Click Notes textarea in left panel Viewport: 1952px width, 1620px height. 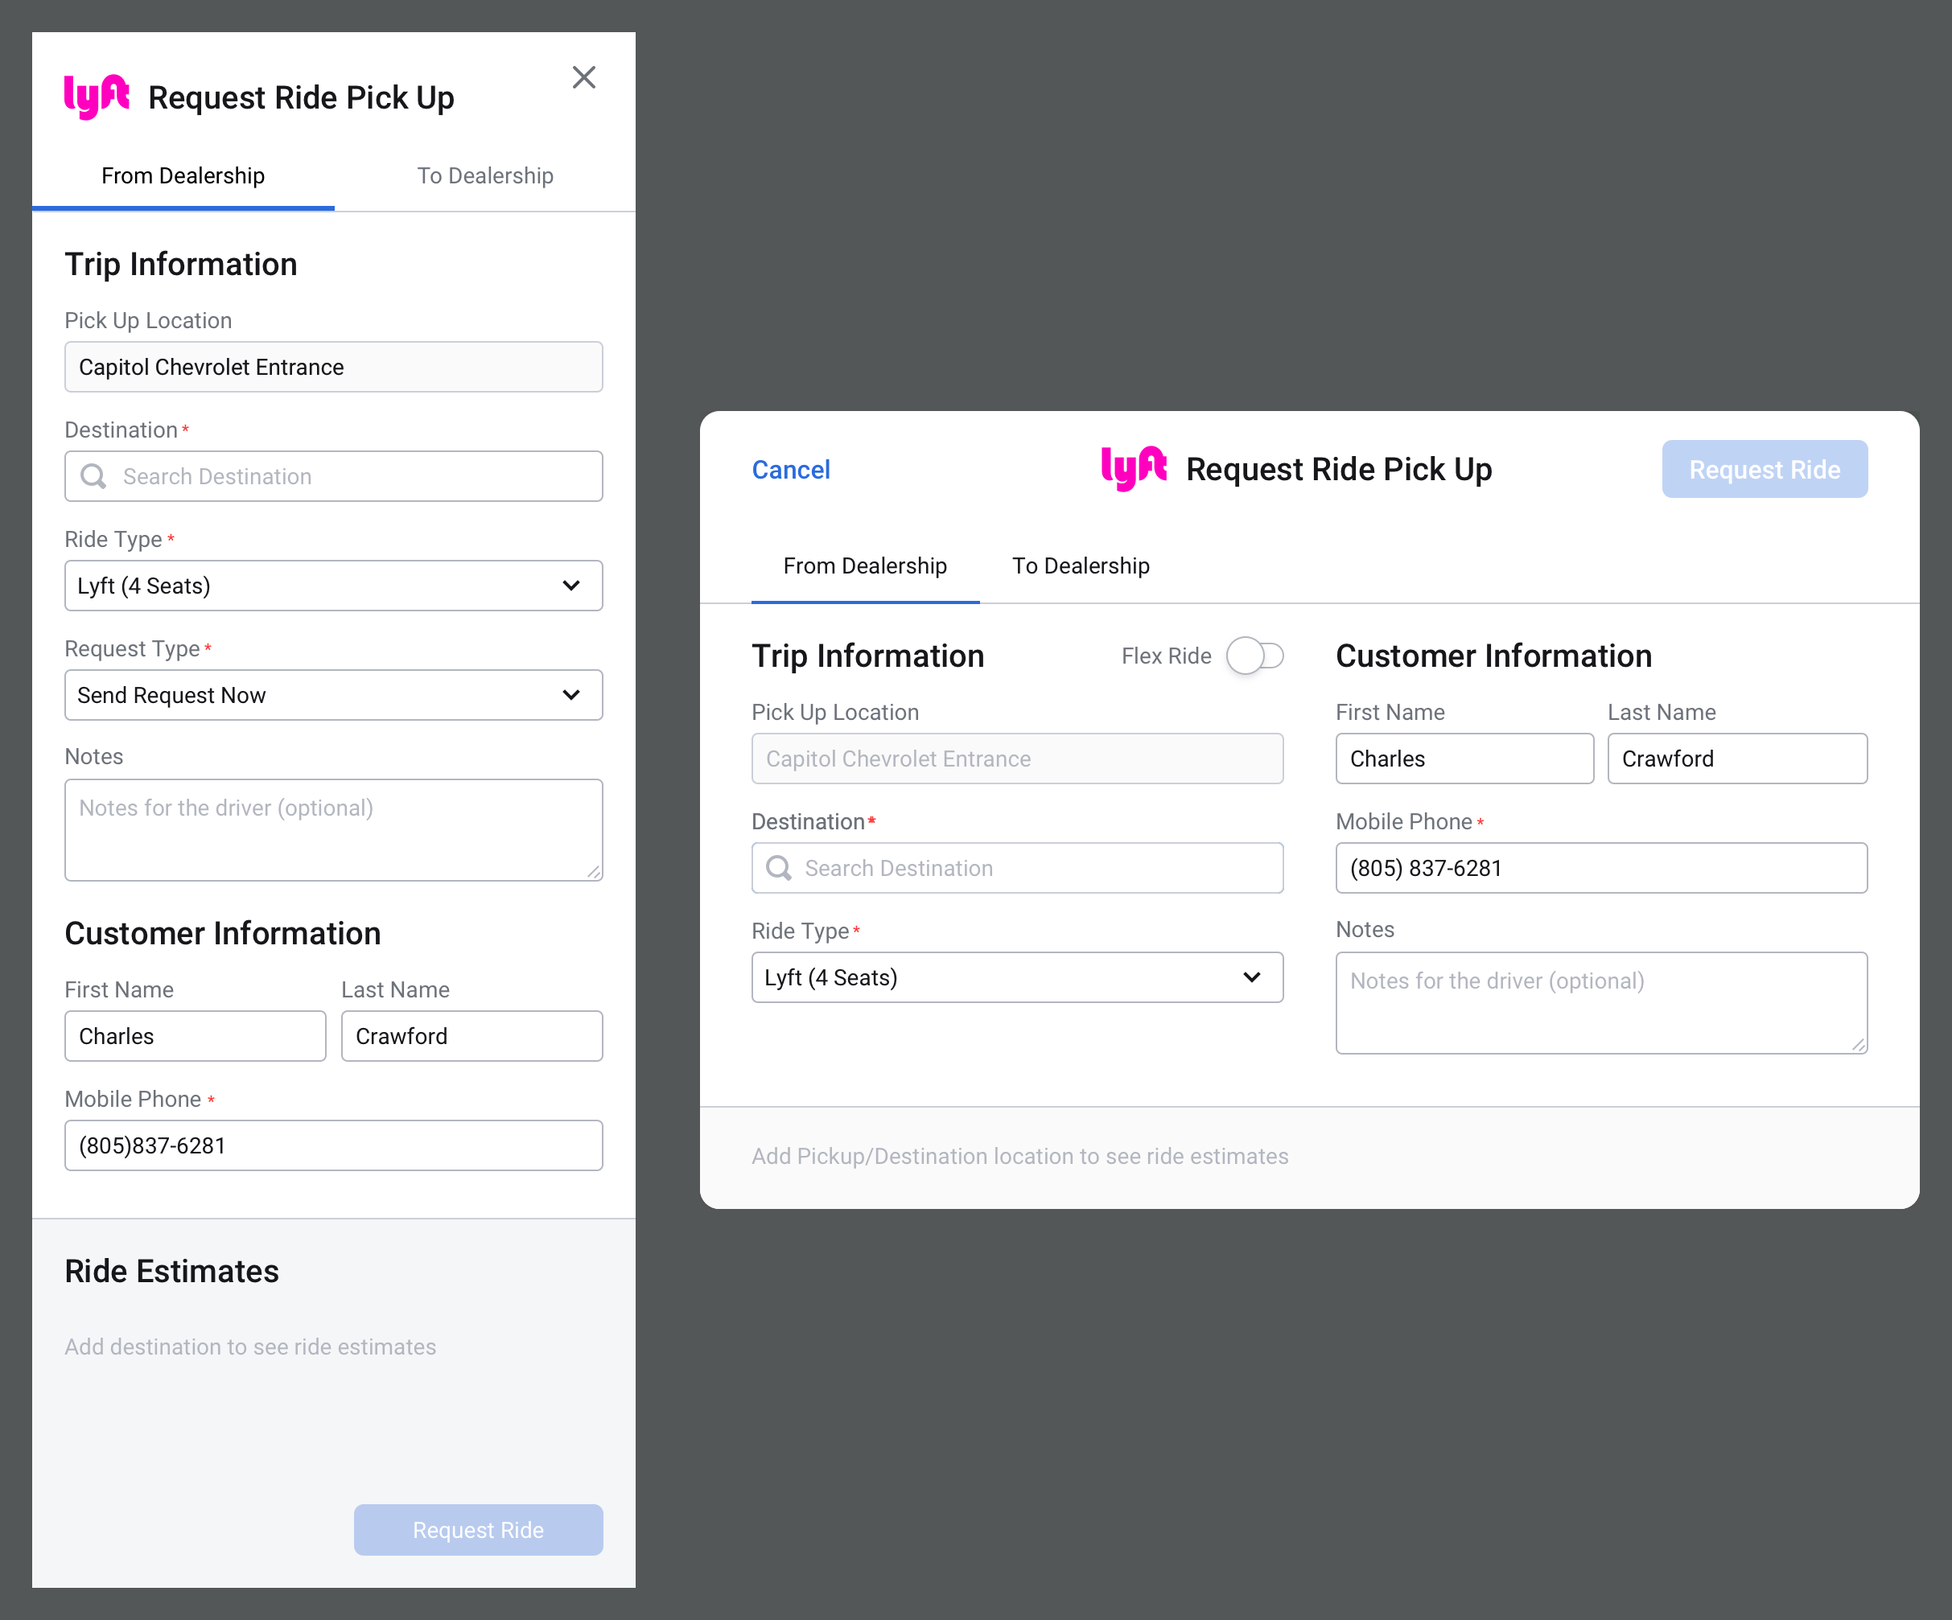coord(334,830)
